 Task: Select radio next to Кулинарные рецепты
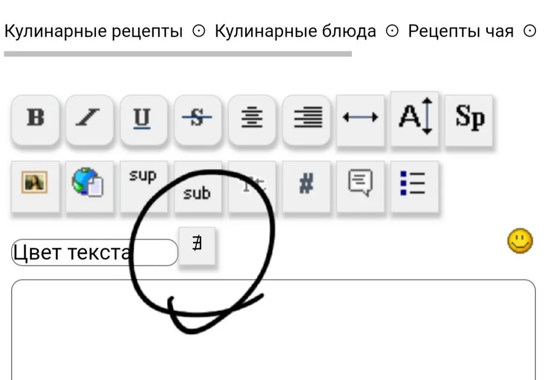tap(198, 31)
